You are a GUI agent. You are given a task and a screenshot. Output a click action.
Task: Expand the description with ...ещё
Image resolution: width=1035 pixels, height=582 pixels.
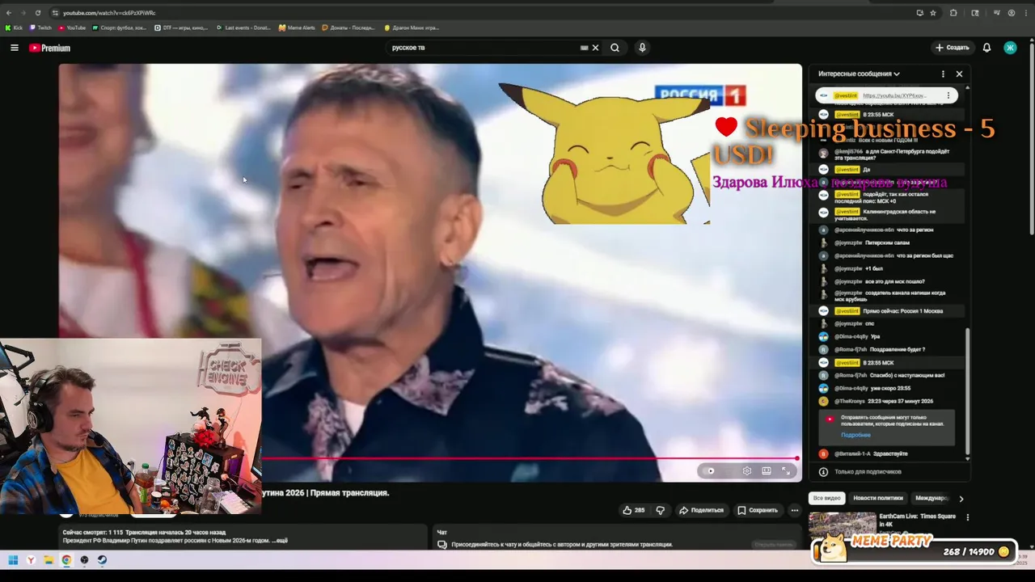point(280,541)
